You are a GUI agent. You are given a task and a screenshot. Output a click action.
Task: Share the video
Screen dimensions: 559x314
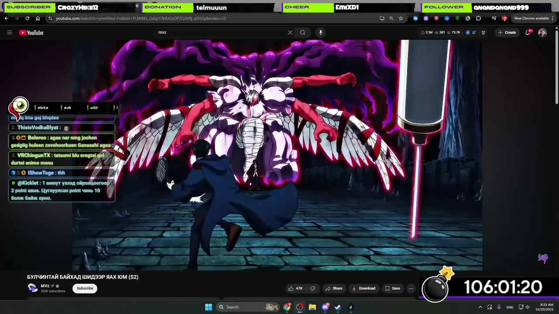click(334, 288)
